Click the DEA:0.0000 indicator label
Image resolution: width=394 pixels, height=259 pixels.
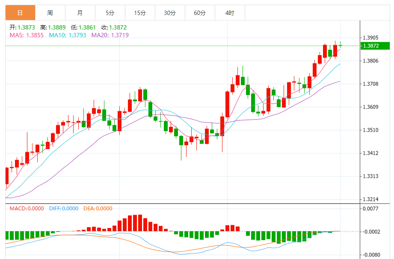pos(98,209)
